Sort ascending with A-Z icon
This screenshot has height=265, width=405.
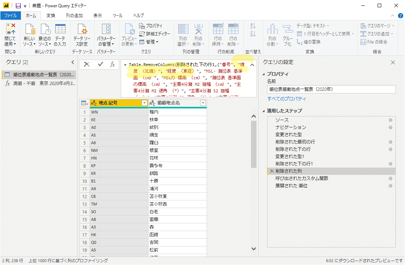(253, 26)
